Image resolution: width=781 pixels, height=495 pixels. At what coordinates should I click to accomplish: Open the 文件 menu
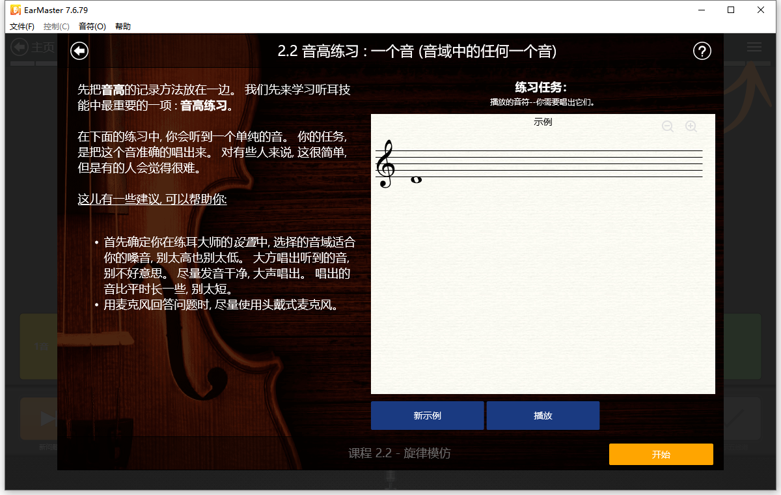click(21, 27)
